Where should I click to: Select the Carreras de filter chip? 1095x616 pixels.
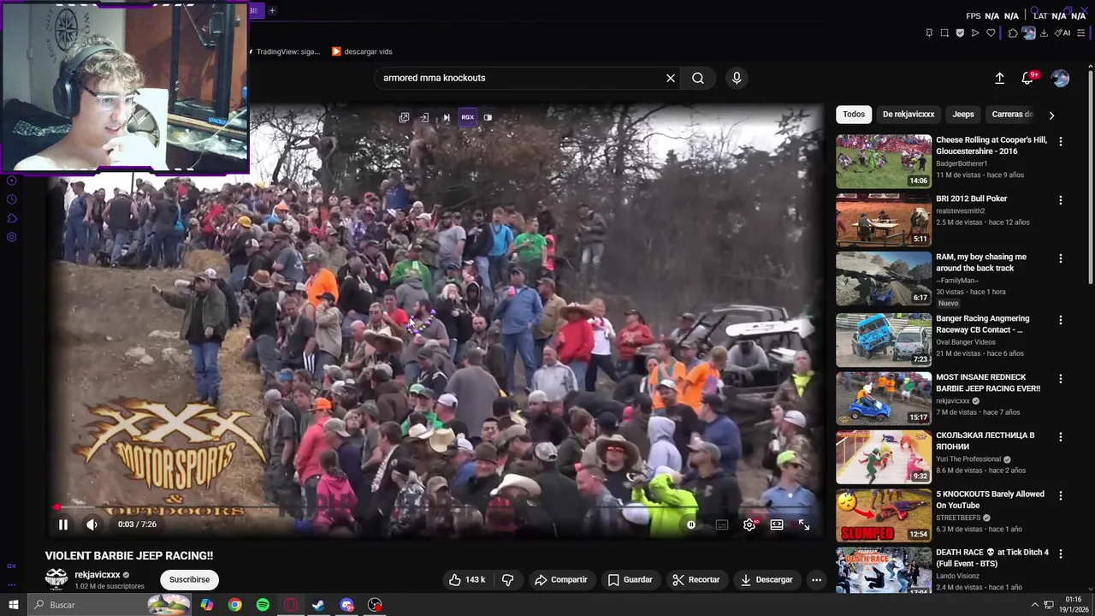pos(1012,114)
